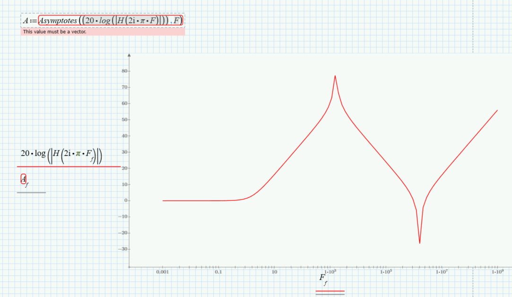The width and height of the screenshot is (512, 297).
Task: Select the x-axis tick label 0.001
Action: click(x=163, y=272)
